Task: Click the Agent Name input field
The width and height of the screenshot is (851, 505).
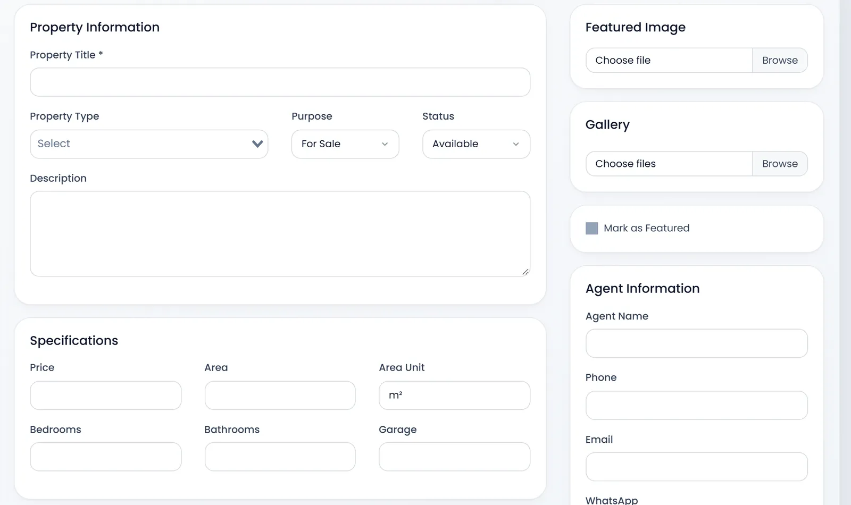Action: (x=697, y=343)
